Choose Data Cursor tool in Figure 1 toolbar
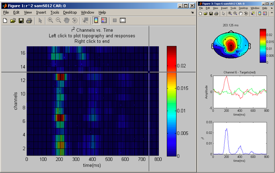275x173 pixels. pos(85,21)
